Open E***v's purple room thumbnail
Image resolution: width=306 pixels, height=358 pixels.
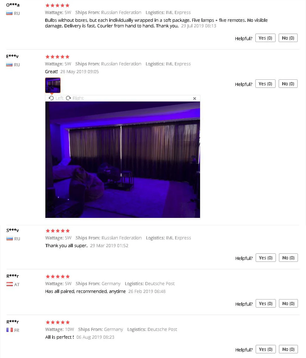coord(53,85)
